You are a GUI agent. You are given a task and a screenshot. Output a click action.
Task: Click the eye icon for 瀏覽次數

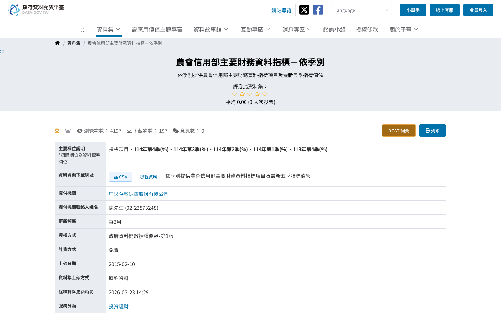tap(80, 131)
